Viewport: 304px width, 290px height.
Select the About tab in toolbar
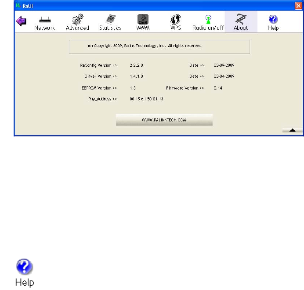coord(241,22)
